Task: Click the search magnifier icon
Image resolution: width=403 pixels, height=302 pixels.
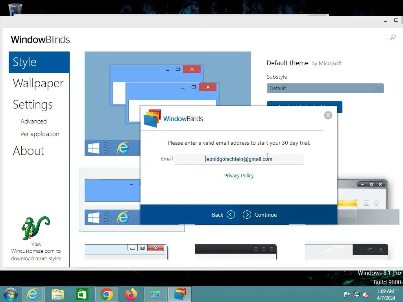Action: pyautogui.click(x=393, y=37)
